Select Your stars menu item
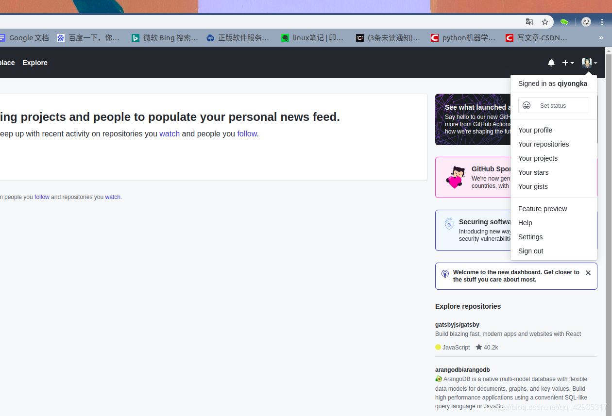 tap(554, 172)
